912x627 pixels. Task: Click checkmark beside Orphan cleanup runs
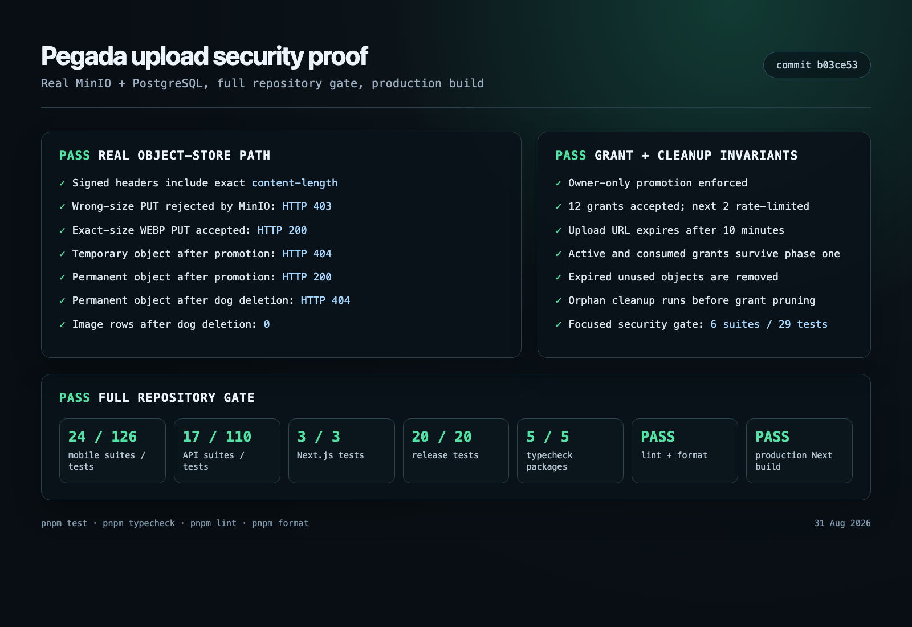click(x=559, y=300)
